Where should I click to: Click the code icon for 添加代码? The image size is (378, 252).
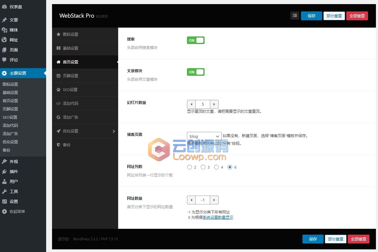click(x=58, y=103)
